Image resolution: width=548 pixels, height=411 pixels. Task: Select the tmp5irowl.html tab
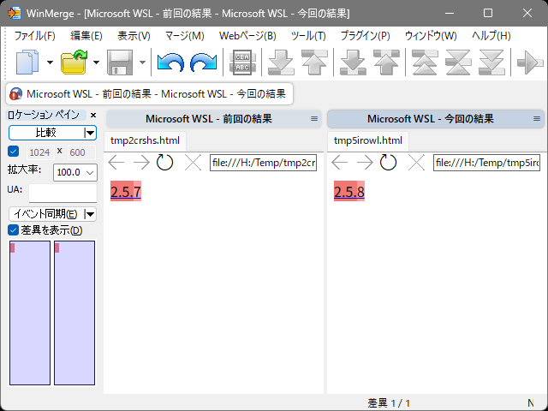tap(368, 140)
